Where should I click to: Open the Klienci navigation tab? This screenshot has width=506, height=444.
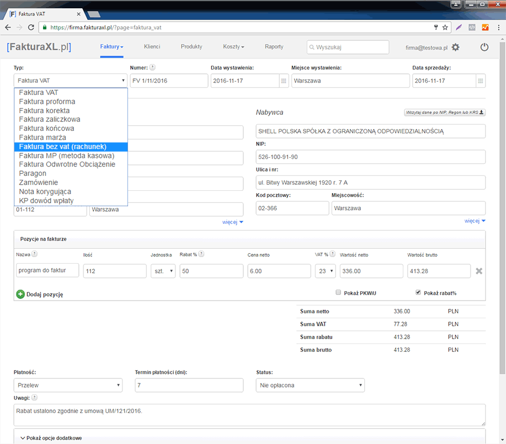tap(152, 47)
